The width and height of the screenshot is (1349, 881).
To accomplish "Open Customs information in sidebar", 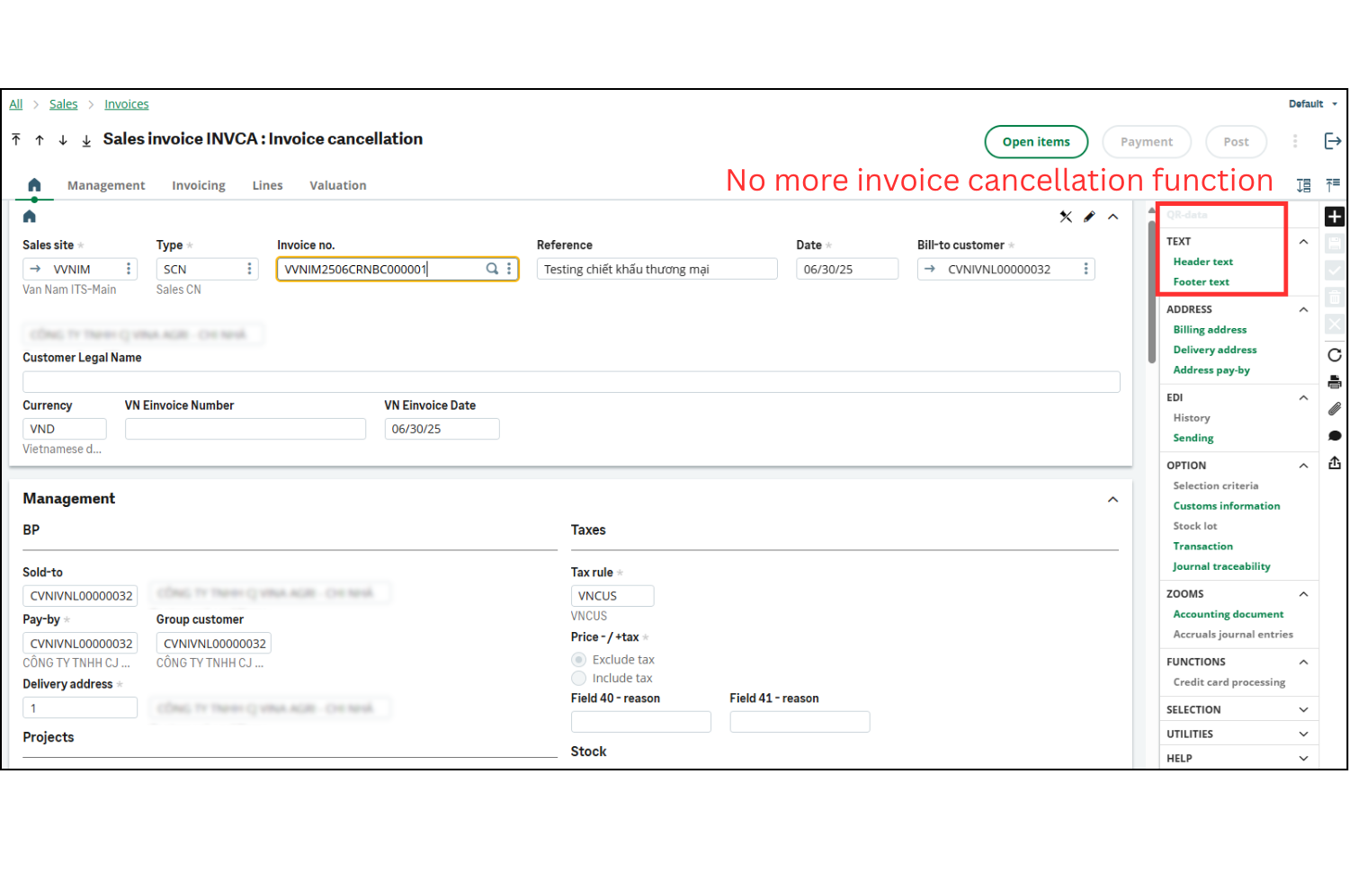I will (1227, 506).
